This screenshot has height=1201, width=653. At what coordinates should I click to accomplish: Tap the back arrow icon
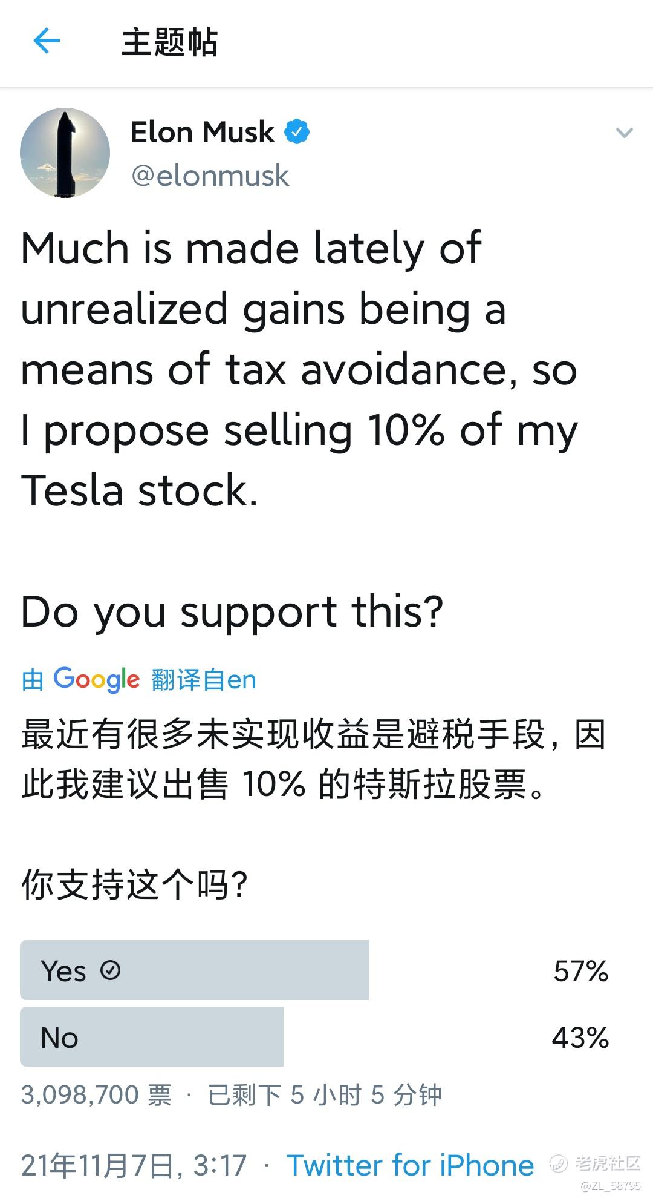coord(47,42)
